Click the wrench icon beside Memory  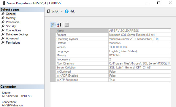3,18
